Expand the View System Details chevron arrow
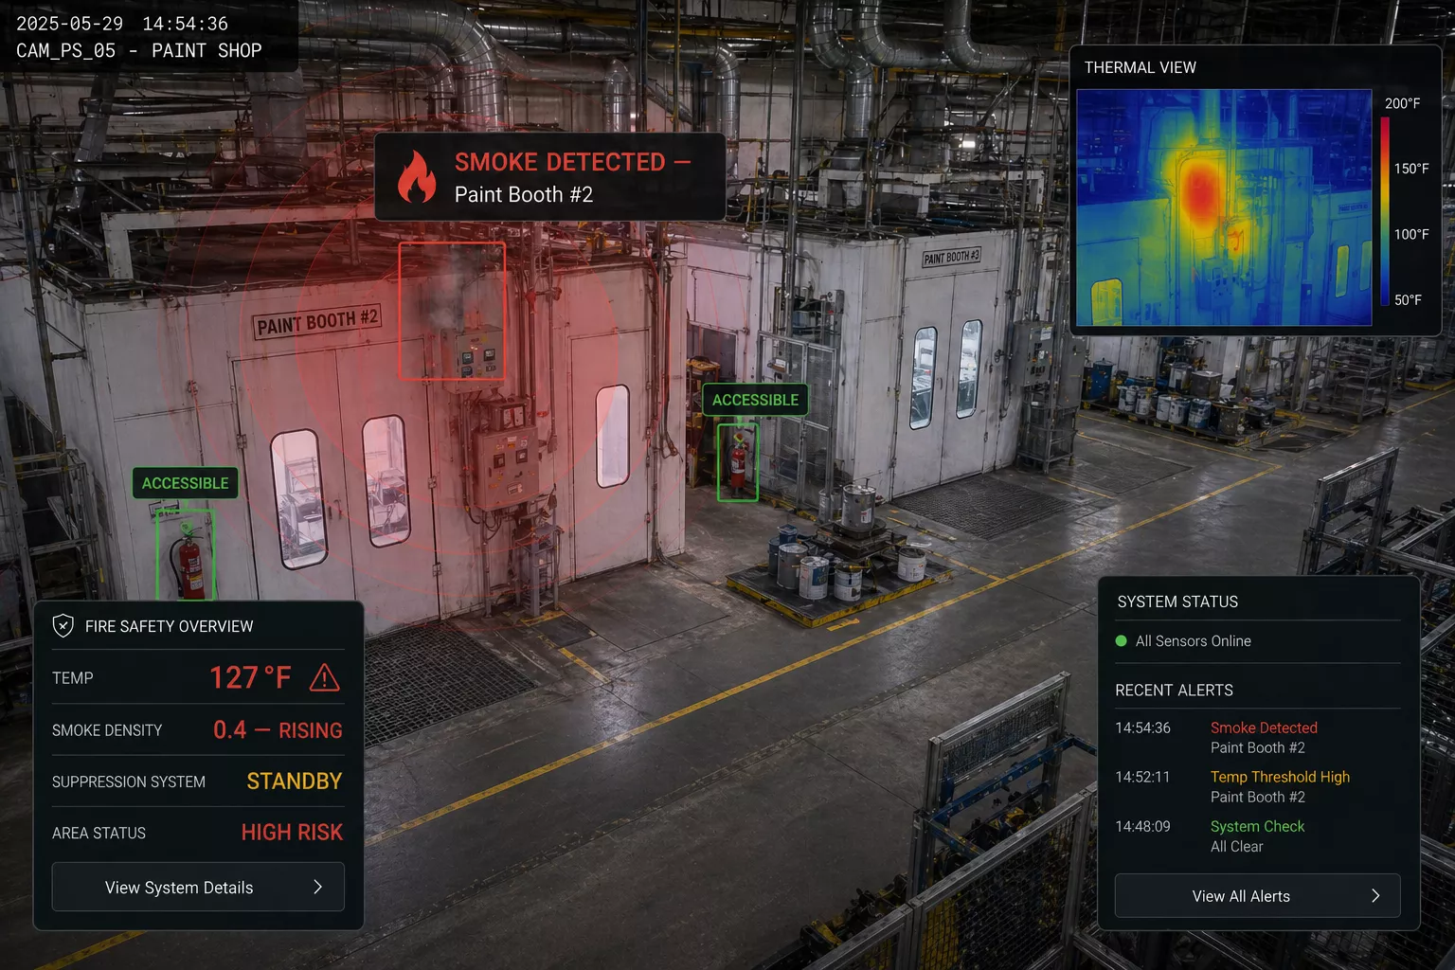Screen dimensions: 1455x970 click(318, 887)
